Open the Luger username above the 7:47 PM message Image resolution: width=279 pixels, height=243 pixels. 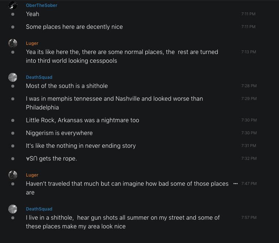pos(32,175)
